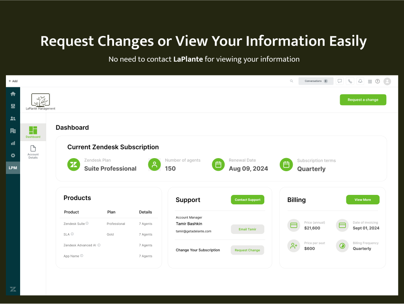Image resolution: width=404 pixels, height=304 pixels.
Task: Click the notifications bell icon
Action: (x=360, y=81)
